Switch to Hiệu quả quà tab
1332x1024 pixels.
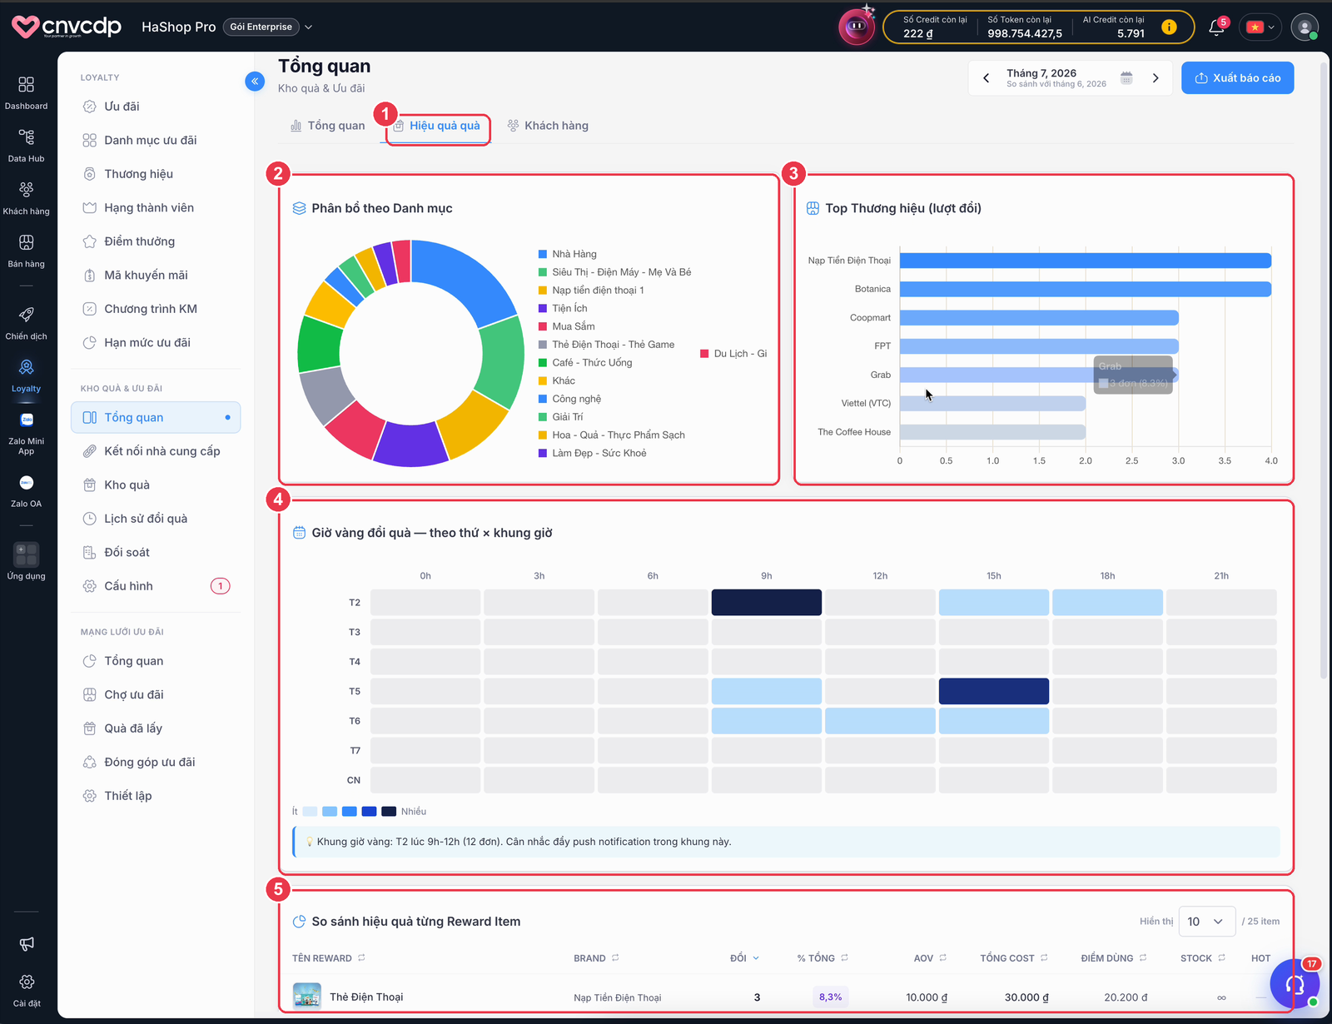[x=437, y=126]
